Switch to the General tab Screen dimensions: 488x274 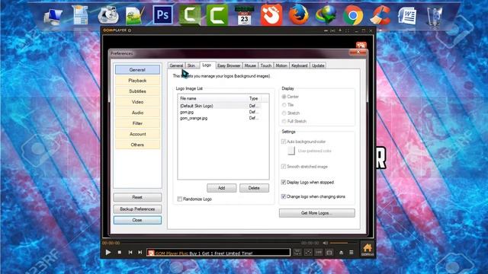coord(176,65)
